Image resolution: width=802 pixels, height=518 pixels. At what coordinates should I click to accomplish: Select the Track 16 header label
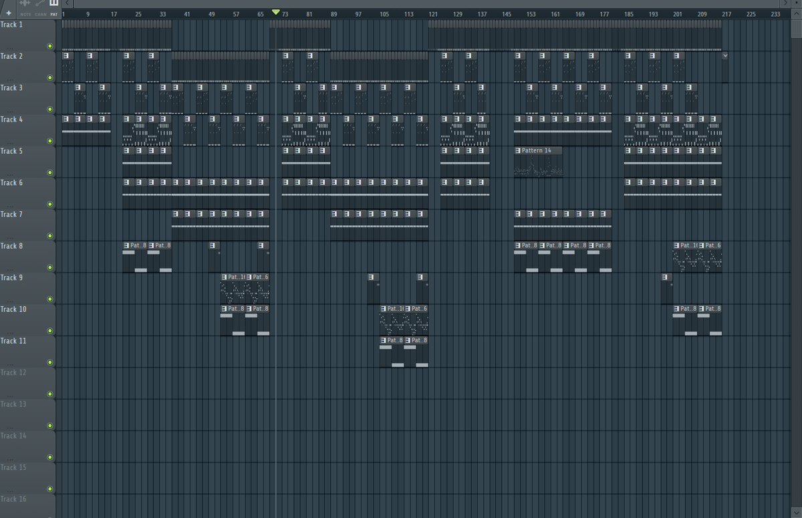(x=13, y=499)
